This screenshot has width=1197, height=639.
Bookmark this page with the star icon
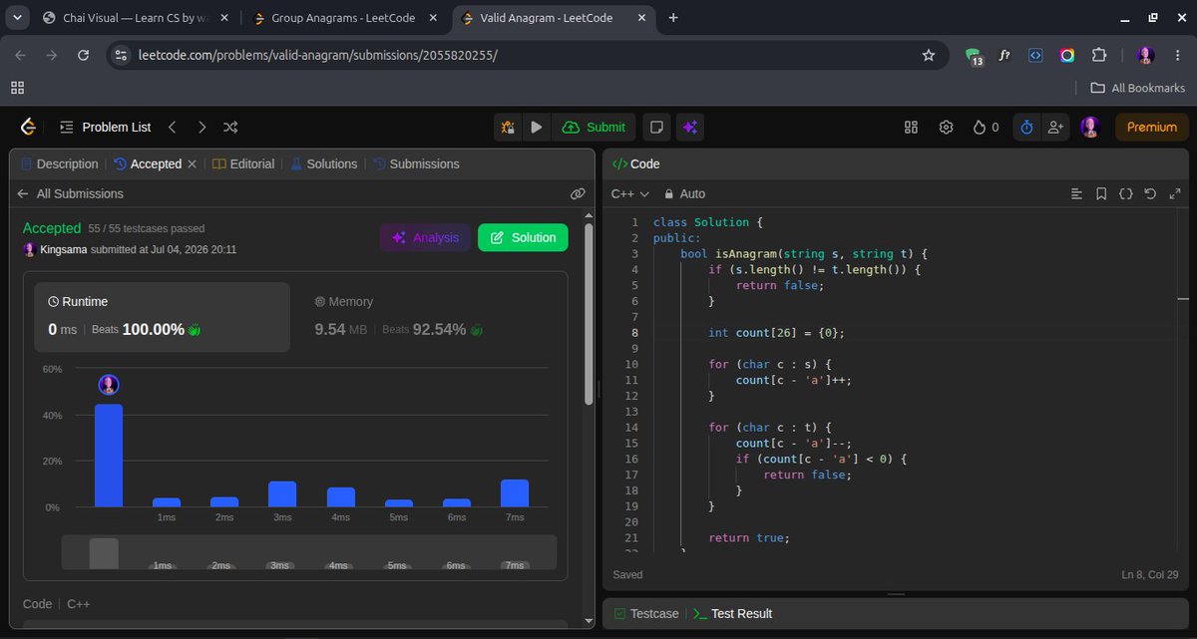pyautogui.click(x=929, y=55)
